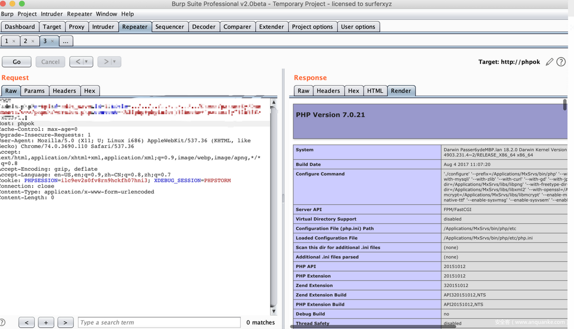Image resolution: width=574 pixels, height=329 pixels.
Task: Open the Burp menu
Action: (7, 14)
